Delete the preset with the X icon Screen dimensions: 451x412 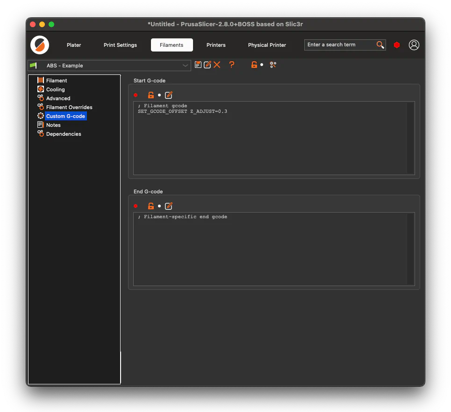tap(217, 65)
